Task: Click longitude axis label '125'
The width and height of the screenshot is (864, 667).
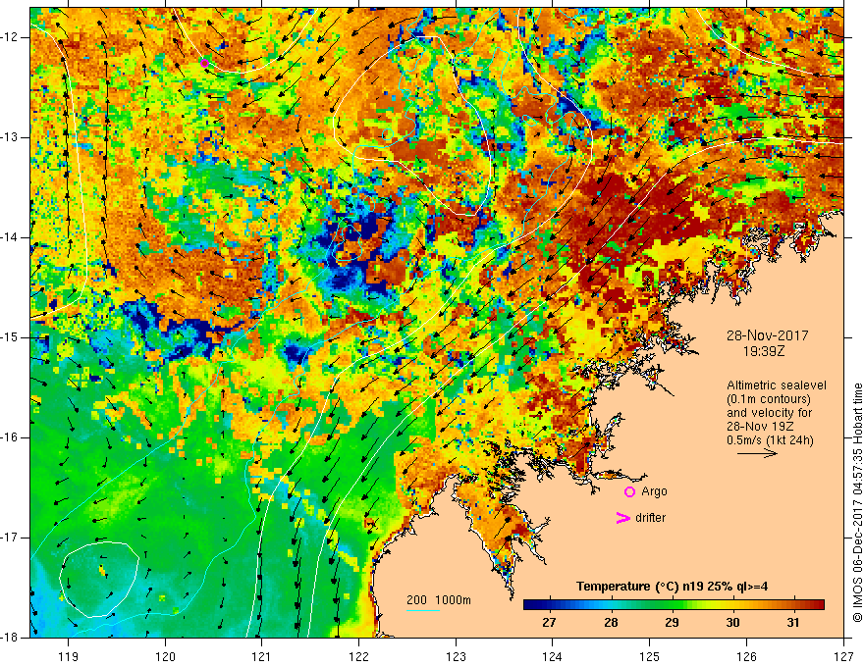Action: (x=650, y=656)
